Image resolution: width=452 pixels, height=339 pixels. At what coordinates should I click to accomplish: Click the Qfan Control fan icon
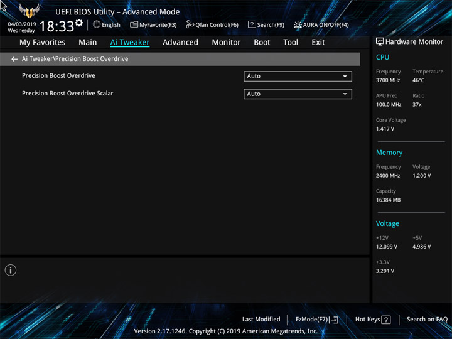click(190, 24)
